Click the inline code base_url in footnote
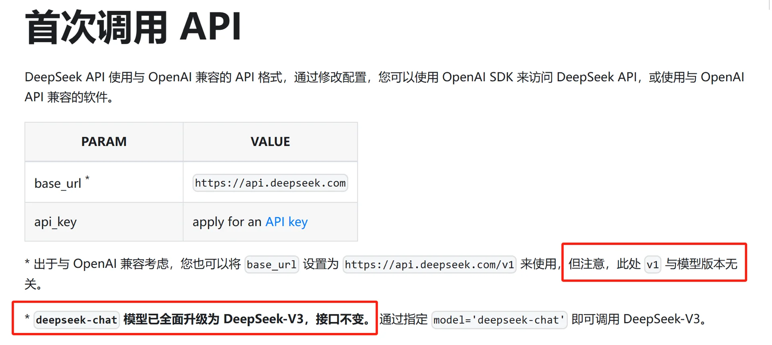 [272, 265]
